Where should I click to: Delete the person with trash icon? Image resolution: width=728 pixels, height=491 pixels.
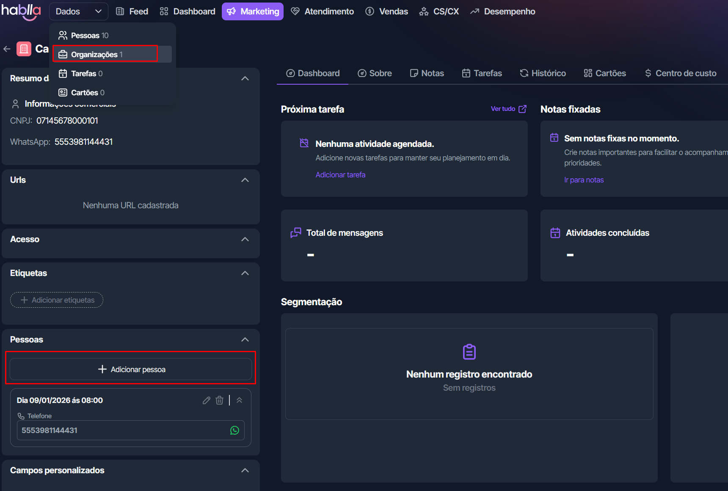pyautogui.click(x=219, y=400)
